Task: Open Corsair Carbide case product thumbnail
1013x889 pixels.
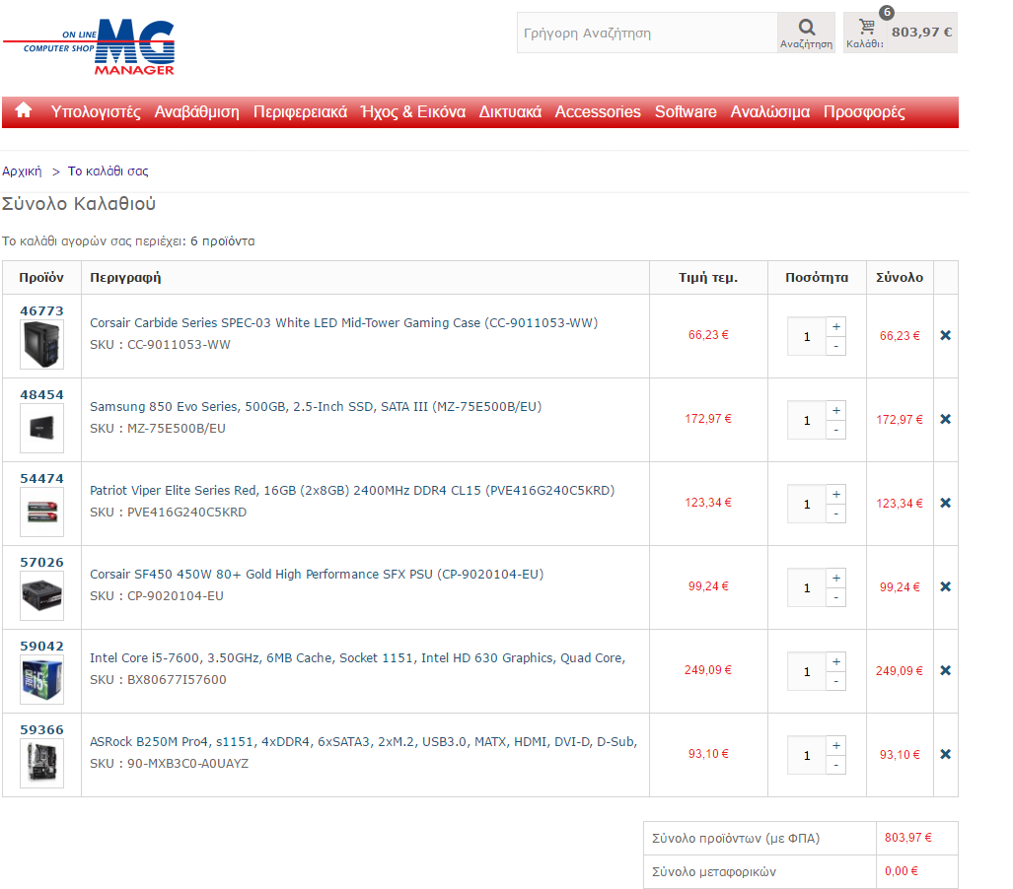Action: click(42, 345)
